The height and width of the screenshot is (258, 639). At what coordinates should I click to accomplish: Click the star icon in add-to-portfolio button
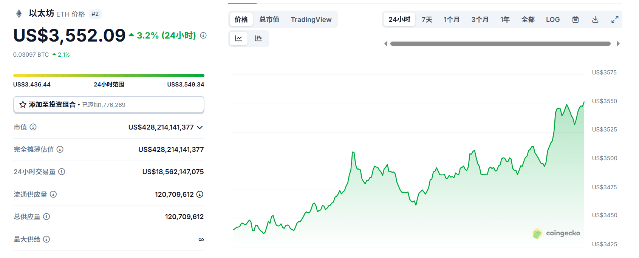(x=23, y=105)
